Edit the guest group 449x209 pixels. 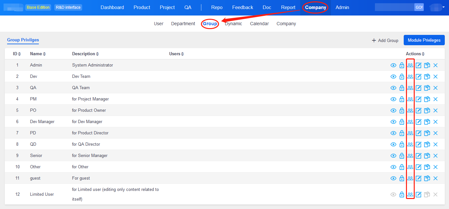(x=419, y=178)
